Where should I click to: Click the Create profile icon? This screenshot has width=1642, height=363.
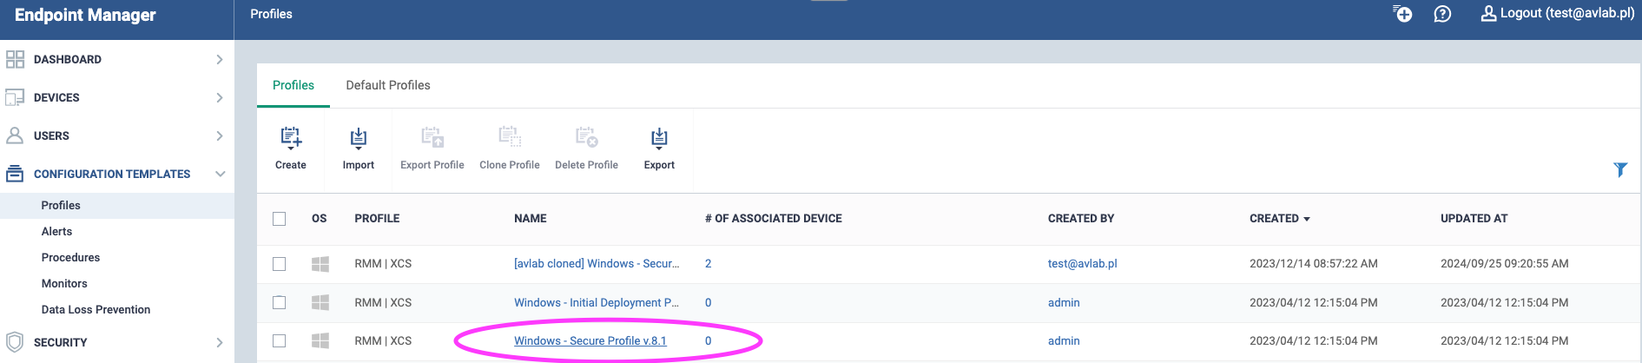(291, 138)
